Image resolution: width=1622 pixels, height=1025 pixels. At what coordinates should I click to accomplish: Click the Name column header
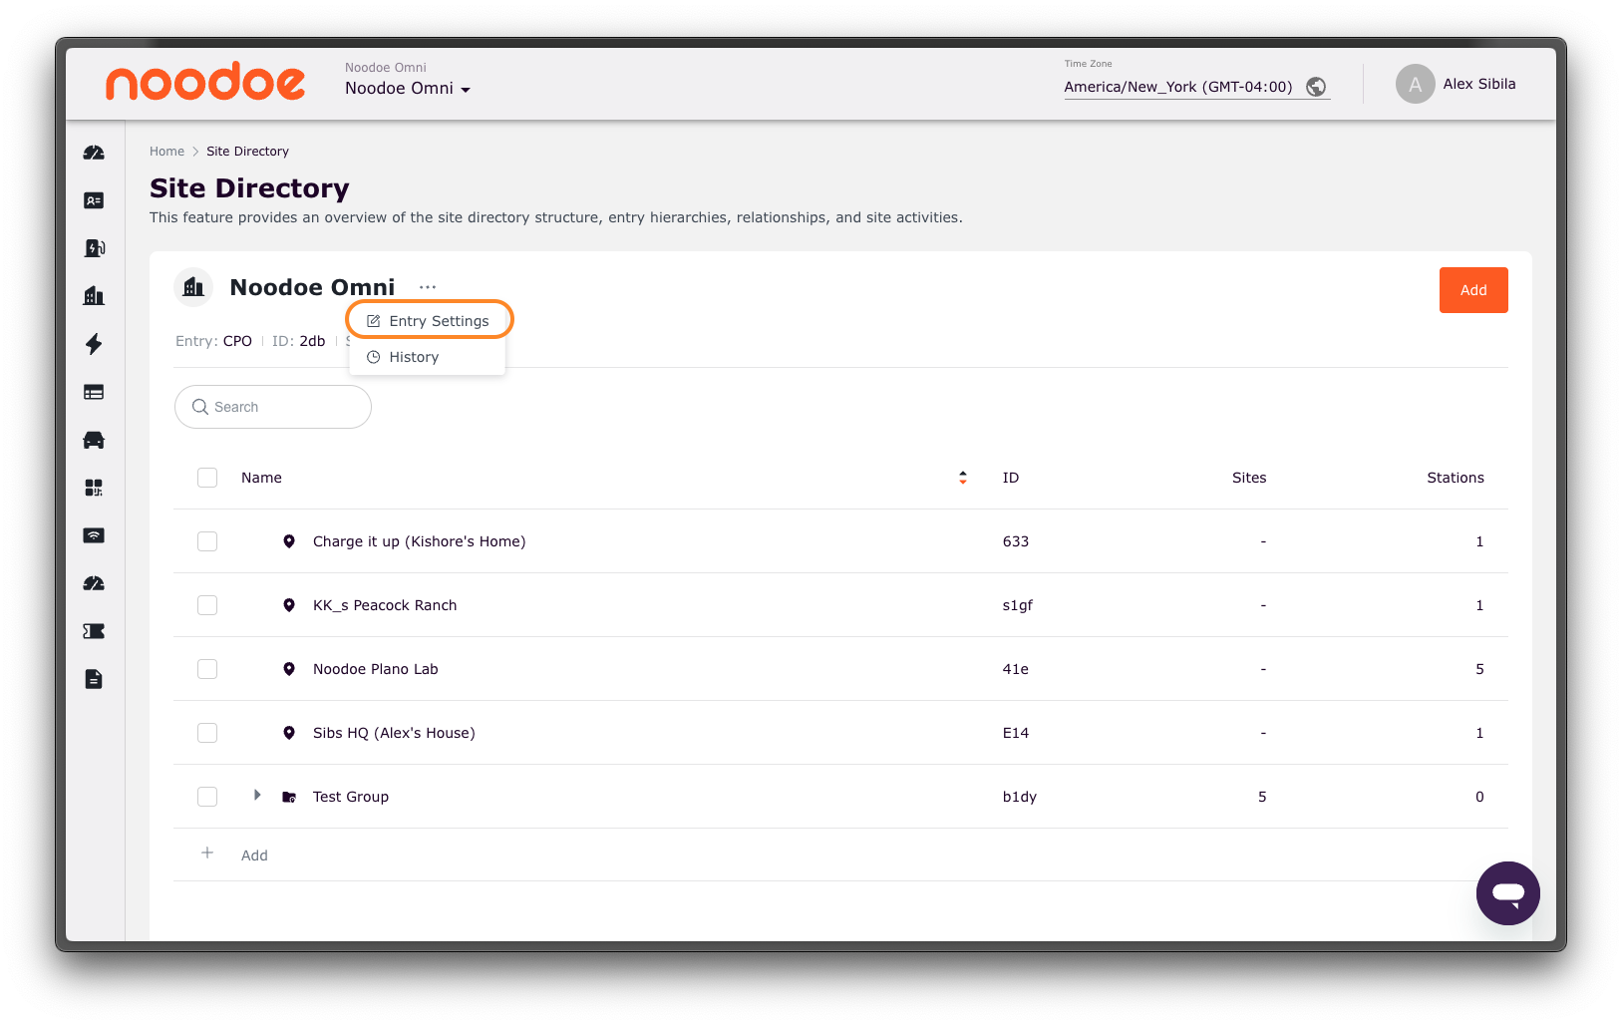click(261, 478)
